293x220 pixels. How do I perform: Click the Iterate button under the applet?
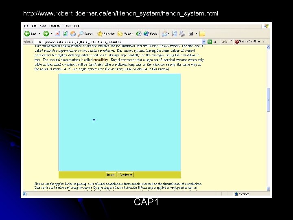[x=111, y=175]
